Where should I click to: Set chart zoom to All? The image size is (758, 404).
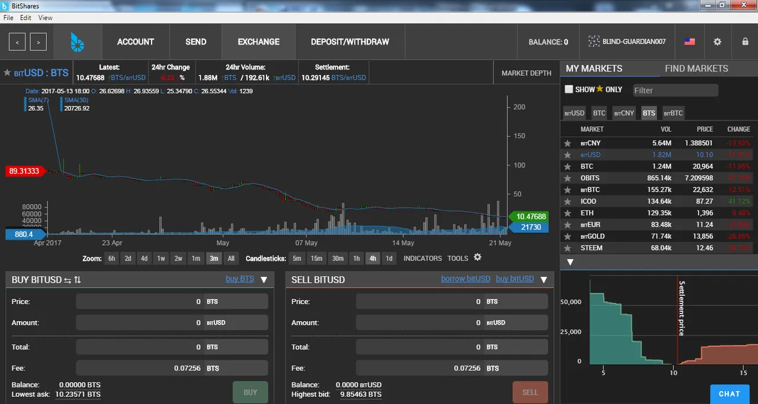point(231,258)
